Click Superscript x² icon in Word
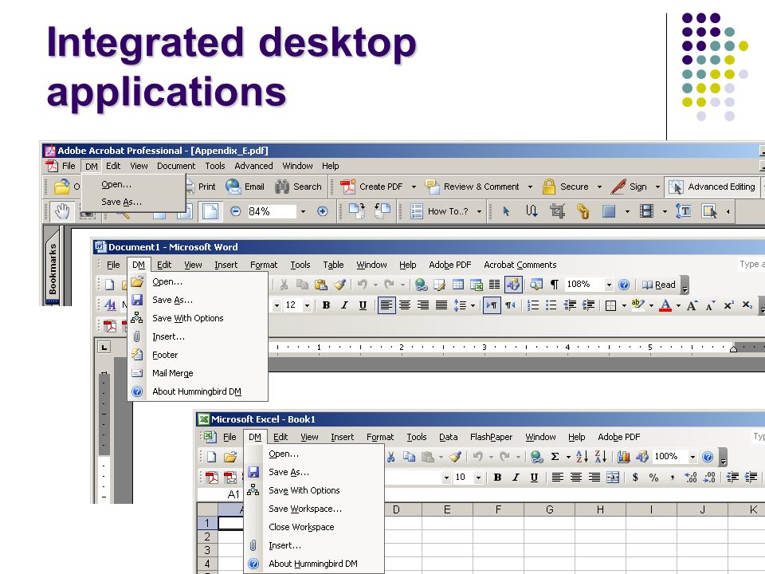The image size is (765, 574). tap(728, 305)
